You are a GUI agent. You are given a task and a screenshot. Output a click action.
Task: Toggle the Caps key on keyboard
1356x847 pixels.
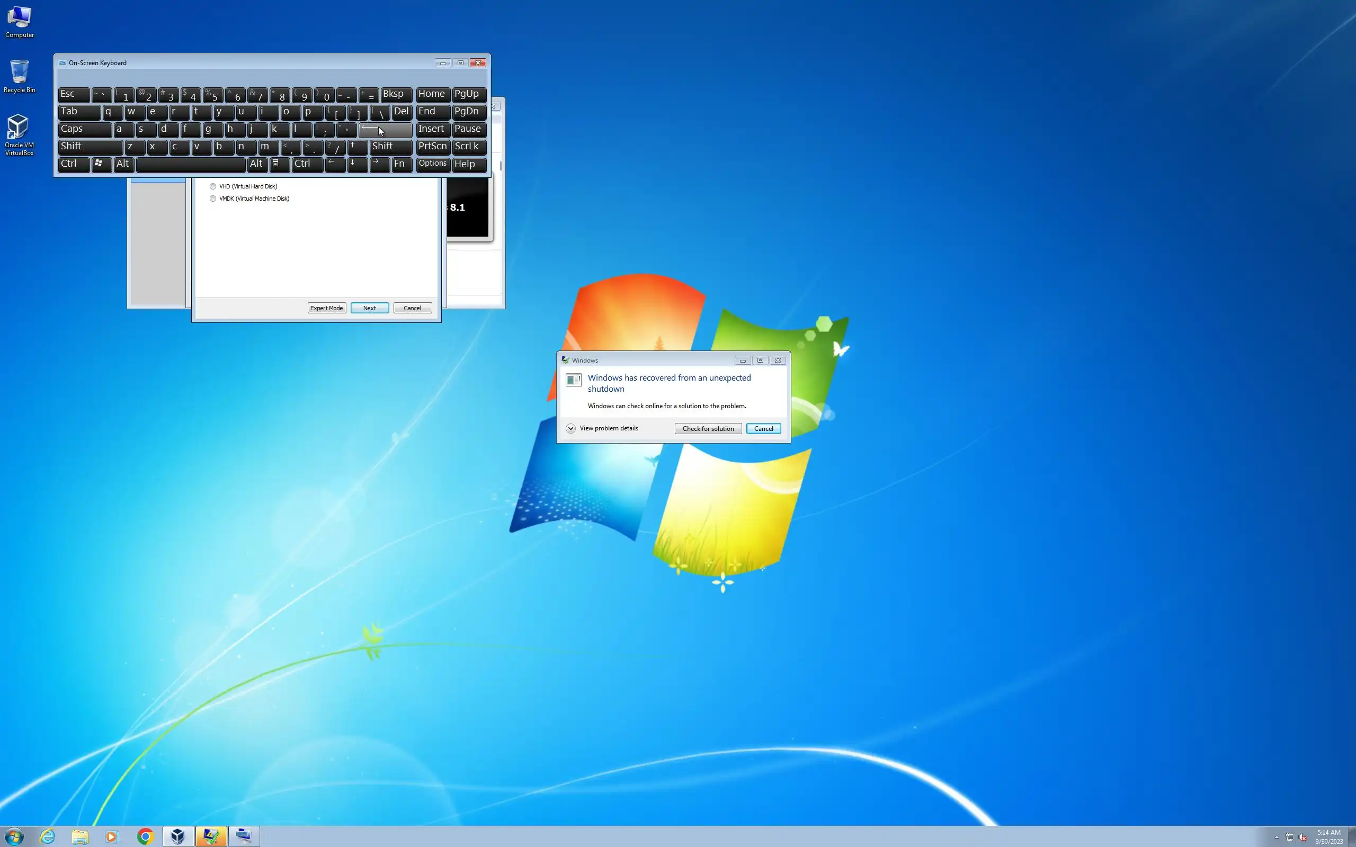[x=85, y=129]
